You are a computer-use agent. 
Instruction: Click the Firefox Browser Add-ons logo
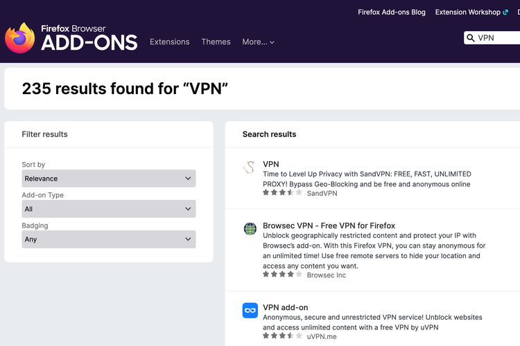[x=71, y=38]
